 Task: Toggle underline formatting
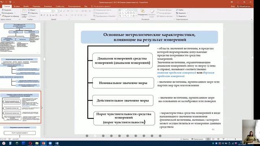pyautogui.click(x=47, y=15)
